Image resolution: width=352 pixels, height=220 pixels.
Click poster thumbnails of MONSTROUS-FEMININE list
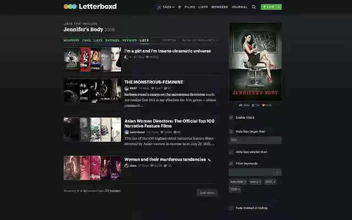[92, 91]
